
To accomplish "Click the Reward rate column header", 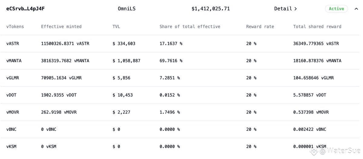I will click(260, 27).
